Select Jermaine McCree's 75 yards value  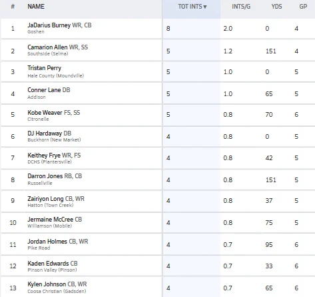coord(269,223)
